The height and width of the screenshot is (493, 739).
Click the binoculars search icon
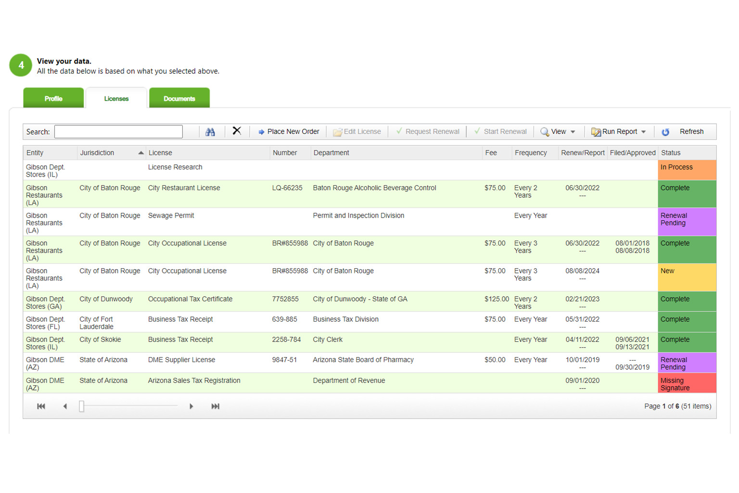point(210,131)
